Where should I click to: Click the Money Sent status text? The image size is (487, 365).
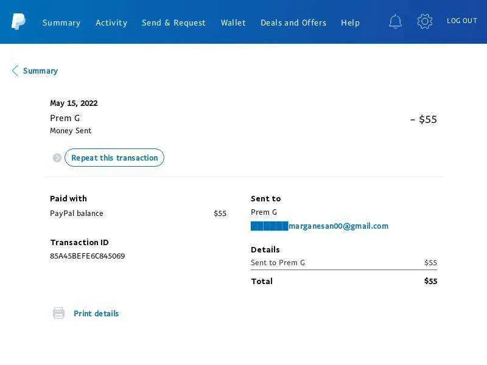pos(71,131)
